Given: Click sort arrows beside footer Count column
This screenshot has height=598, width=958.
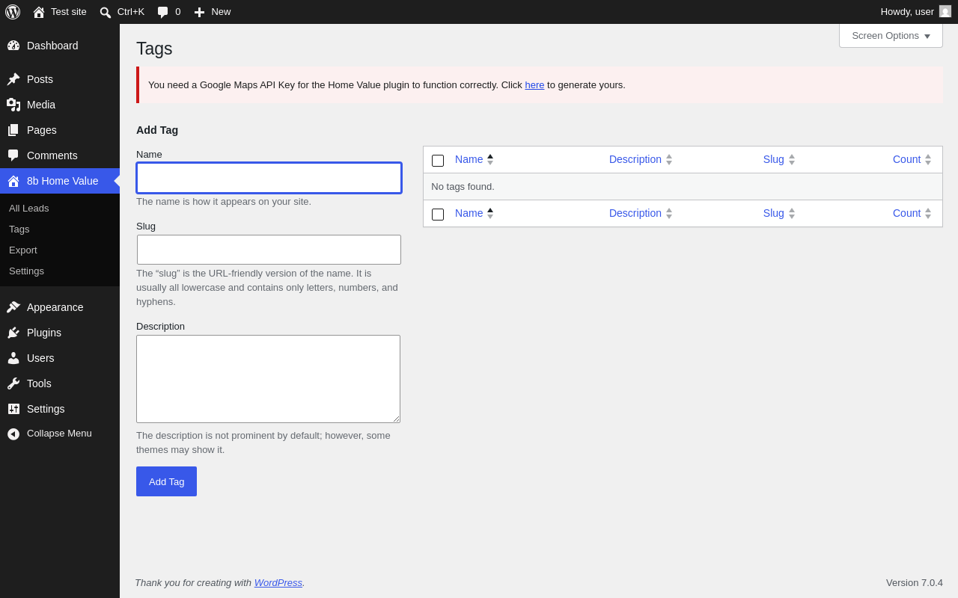Looking at the screenshot, I should pos(928,214).
